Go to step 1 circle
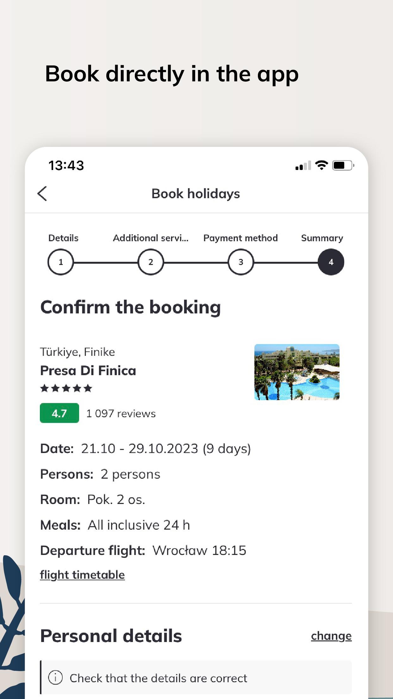 pyautogui.click(x=60, y=262)
